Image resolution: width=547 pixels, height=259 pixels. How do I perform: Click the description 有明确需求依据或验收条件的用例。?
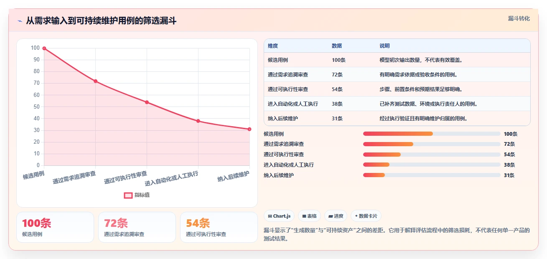[x=418, y=74]
